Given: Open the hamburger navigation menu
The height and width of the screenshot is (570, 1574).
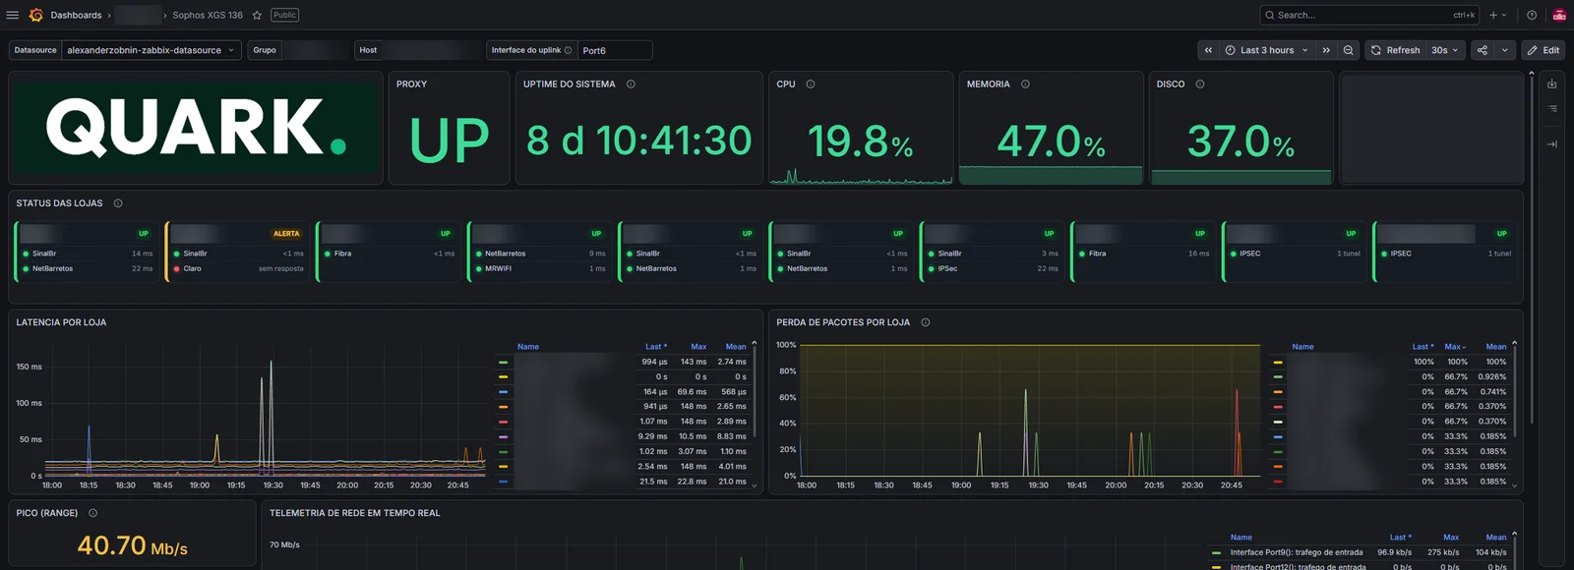Looking at the screenshot, I should (13, 15).
